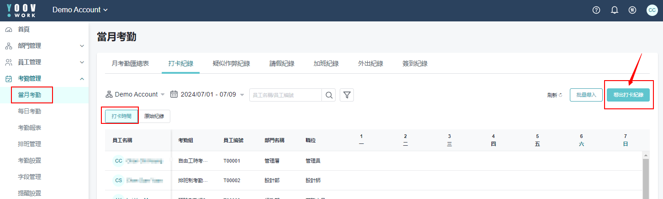
Task: Click employee number T00002 cell
Action: tap(232, 180)
